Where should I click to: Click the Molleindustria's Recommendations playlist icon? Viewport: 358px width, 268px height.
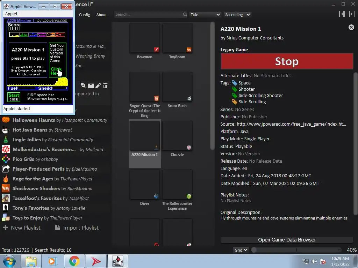coord(6,149)
